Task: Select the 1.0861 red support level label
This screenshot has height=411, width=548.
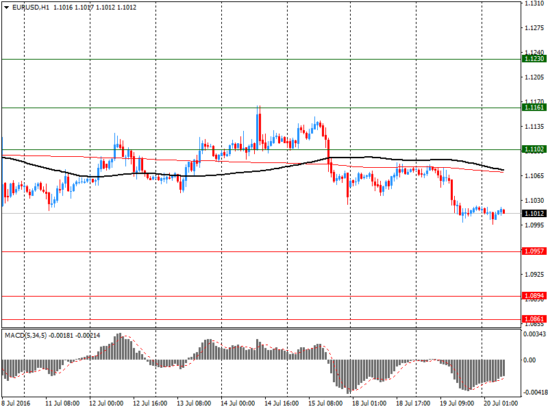Action: [x=534, y=319]
